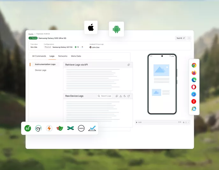Viewport: 219px width, 170px height.
Task: Click the Samsung Galaxy S26 Ultra 5G title
Action: tap(52, 38)
